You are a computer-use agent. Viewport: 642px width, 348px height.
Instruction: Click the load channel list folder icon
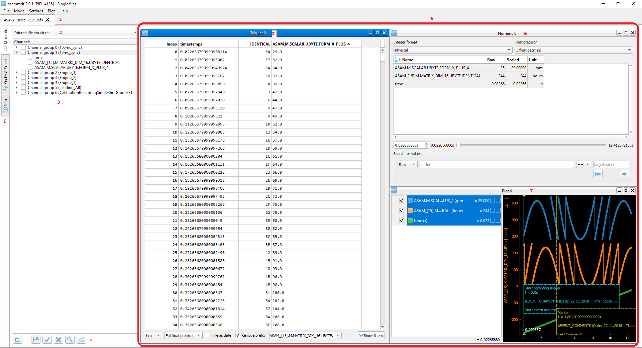click(18, 340)
